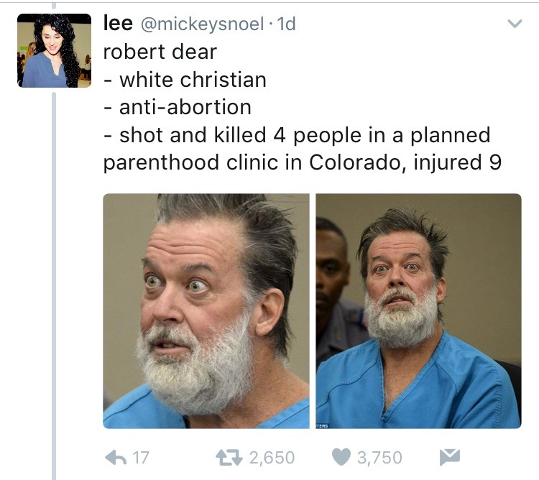Click the like count 3,750

[x=379, y=458]
